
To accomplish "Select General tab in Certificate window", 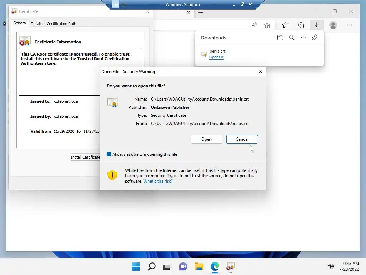I will (20, 23).
